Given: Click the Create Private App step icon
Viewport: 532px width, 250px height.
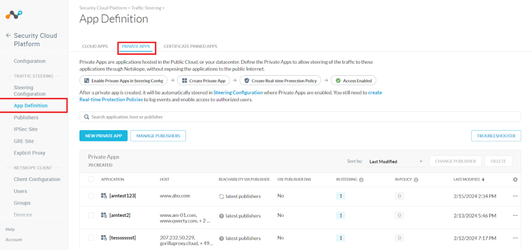Looking at the screenshot, I should point(184,80).
